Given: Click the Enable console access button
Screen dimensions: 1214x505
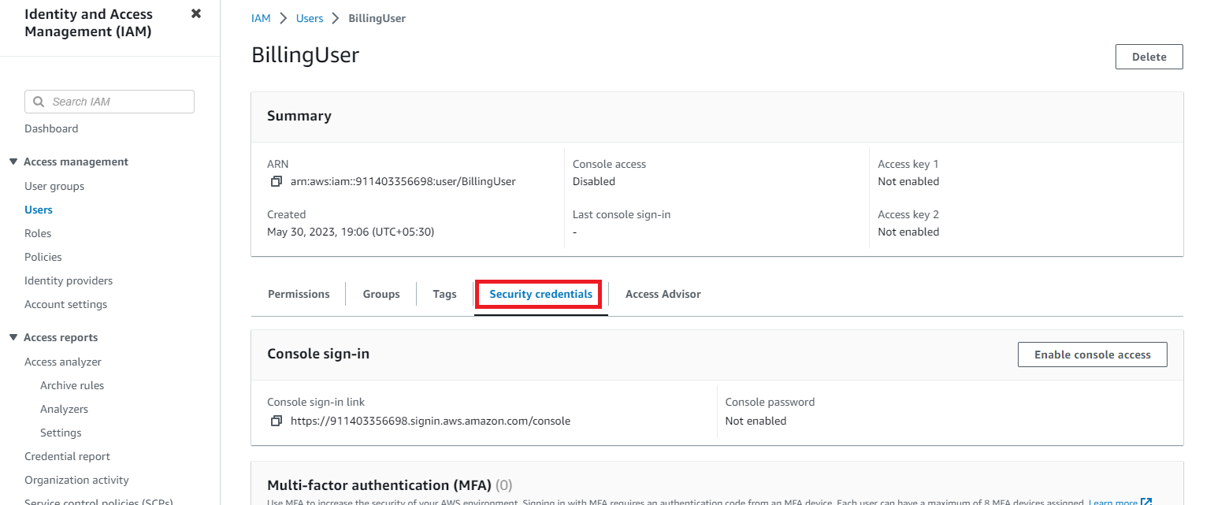Looking at the screenshot, I should coord(1092,355).
